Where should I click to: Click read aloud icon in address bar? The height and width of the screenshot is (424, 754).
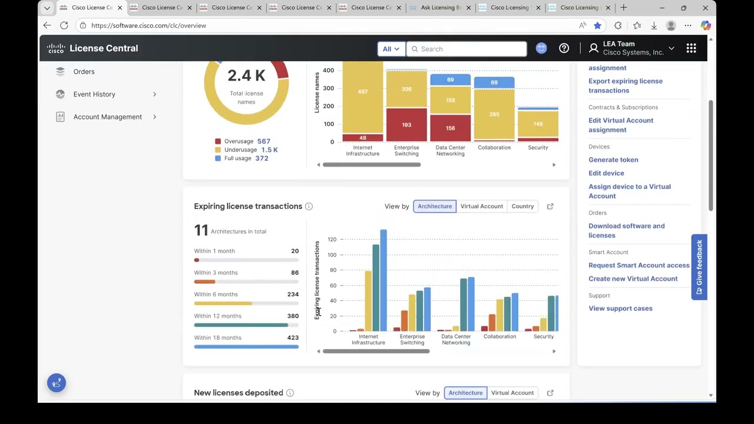(x=583, y=25)
